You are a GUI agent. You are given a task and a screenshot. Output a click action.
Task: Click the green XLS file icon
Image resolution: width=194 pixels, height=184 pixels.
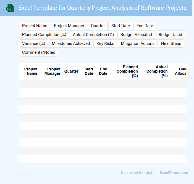click(10, 8)
